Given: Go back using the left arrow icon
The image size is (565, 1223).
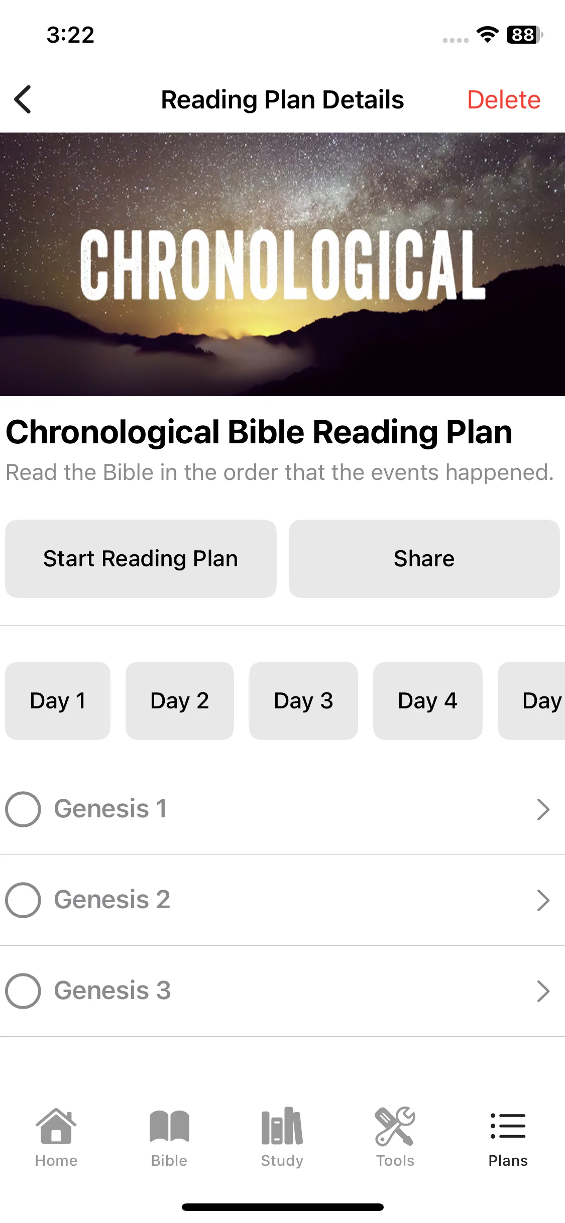Looking at the screenshot, I should [x=23, y=99].
